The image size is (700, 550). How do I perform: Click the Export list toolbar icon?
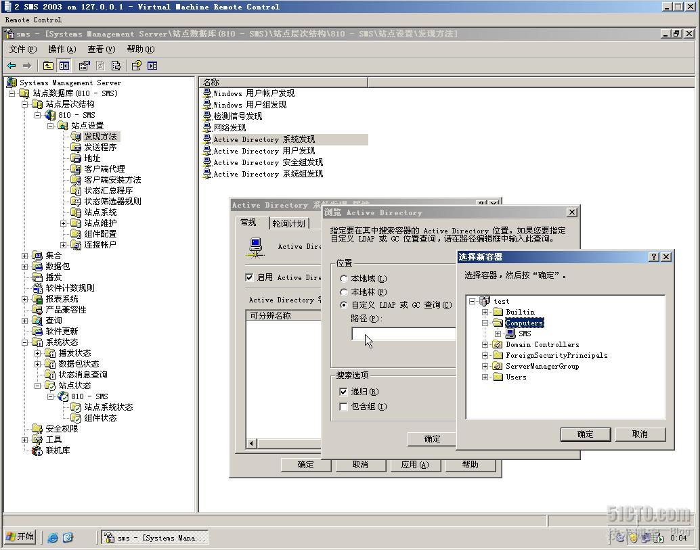(116, 66)
